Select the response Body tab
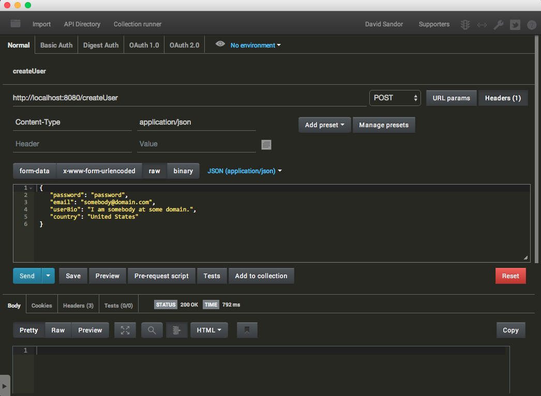This screenshot has height=396, width=541. [14, 306]
